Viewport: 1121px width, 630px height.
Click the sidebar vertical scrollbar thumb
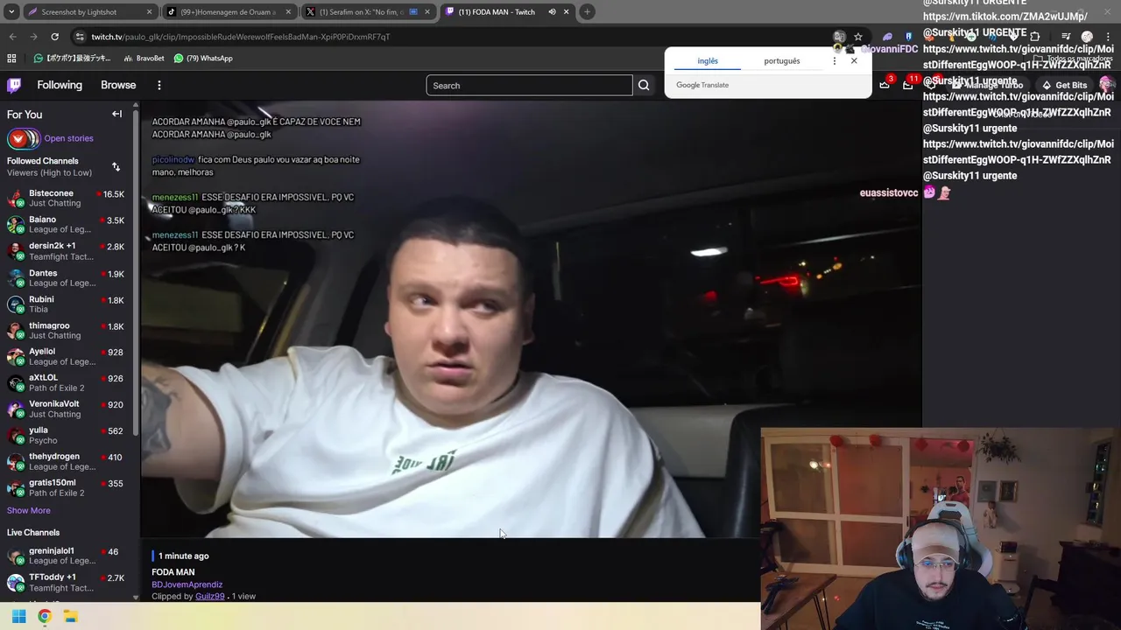click(x=136, y=271)
